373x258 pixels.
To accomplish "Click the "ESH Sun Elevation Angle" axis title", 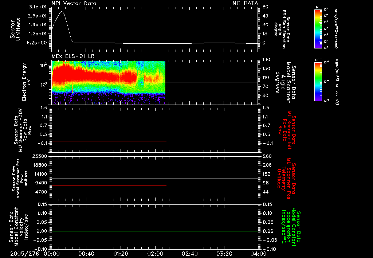I will pos(282,29).
